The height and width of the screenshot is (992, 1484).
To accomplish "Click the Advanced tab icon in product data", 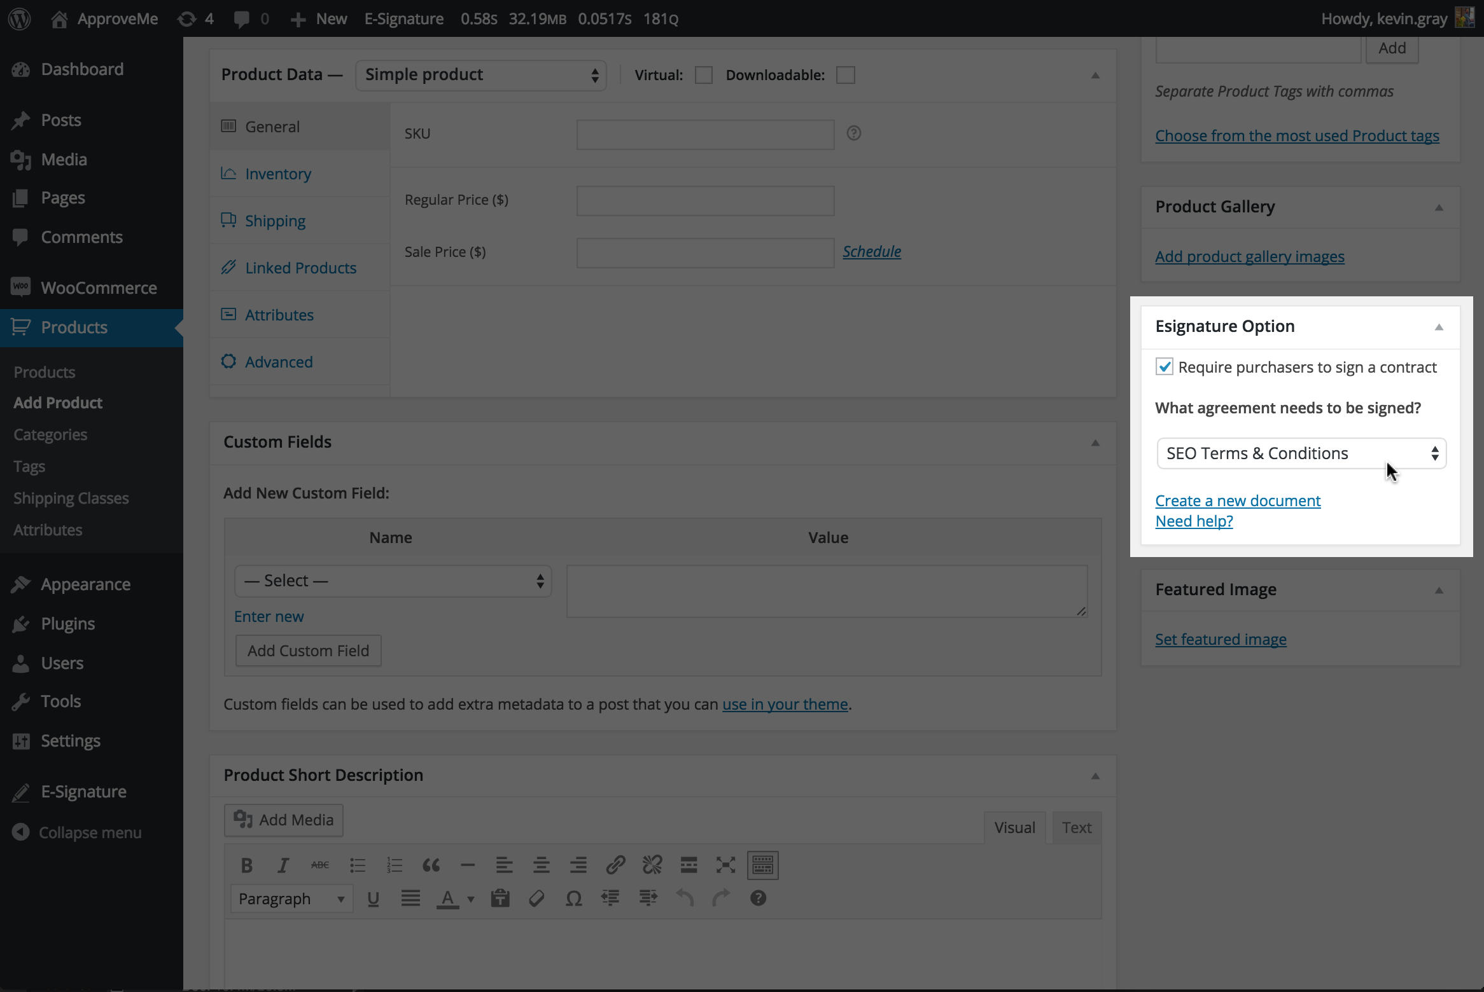I will (x=228, y=361).
